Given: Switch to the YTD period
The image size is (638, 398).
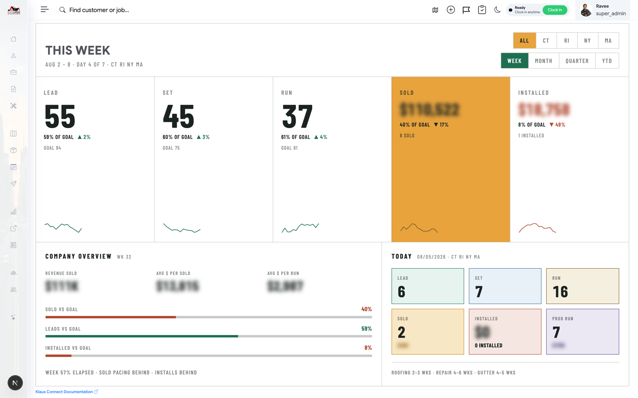Looking at the screenshot, I should pyautogui.click(x=607, y=61).
